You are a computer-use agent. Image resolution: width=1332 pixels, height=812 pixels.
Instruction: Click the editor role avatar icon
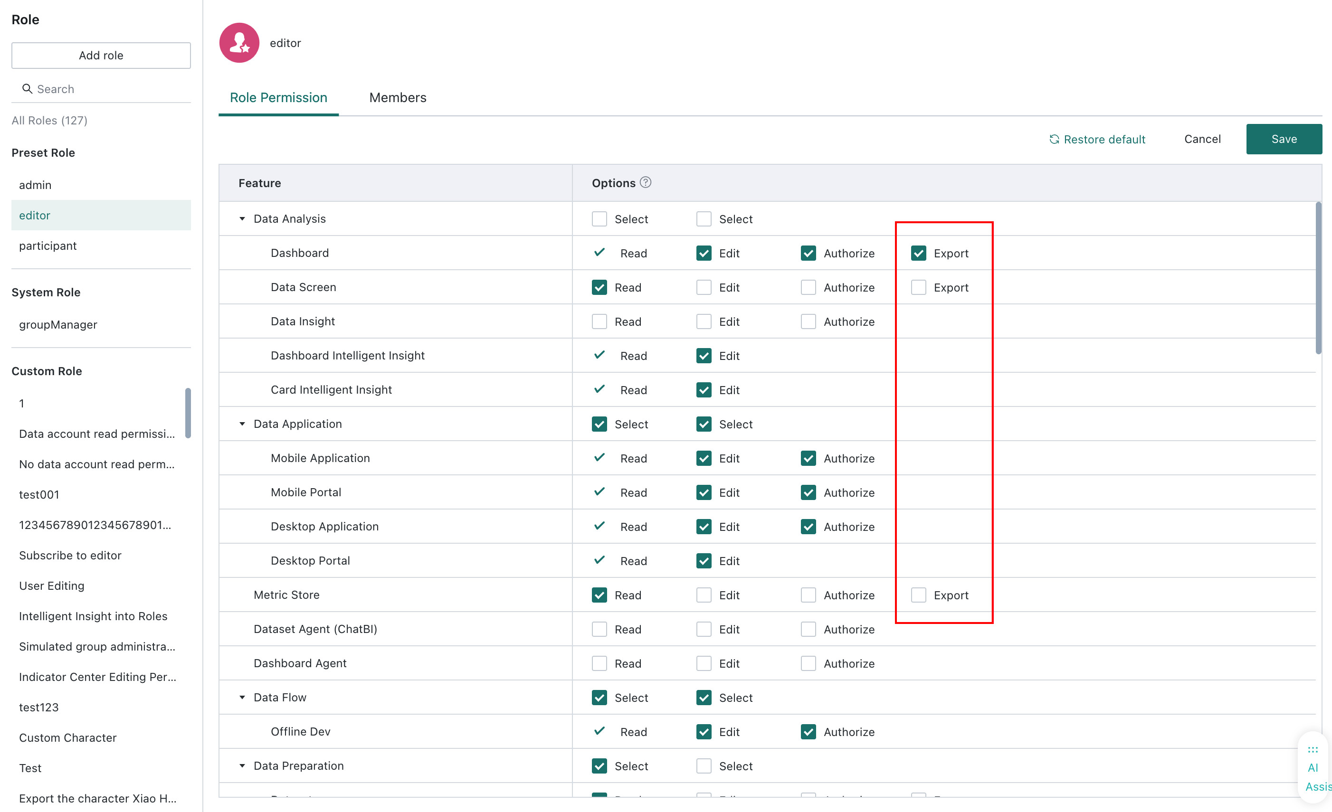click(239, 43)
